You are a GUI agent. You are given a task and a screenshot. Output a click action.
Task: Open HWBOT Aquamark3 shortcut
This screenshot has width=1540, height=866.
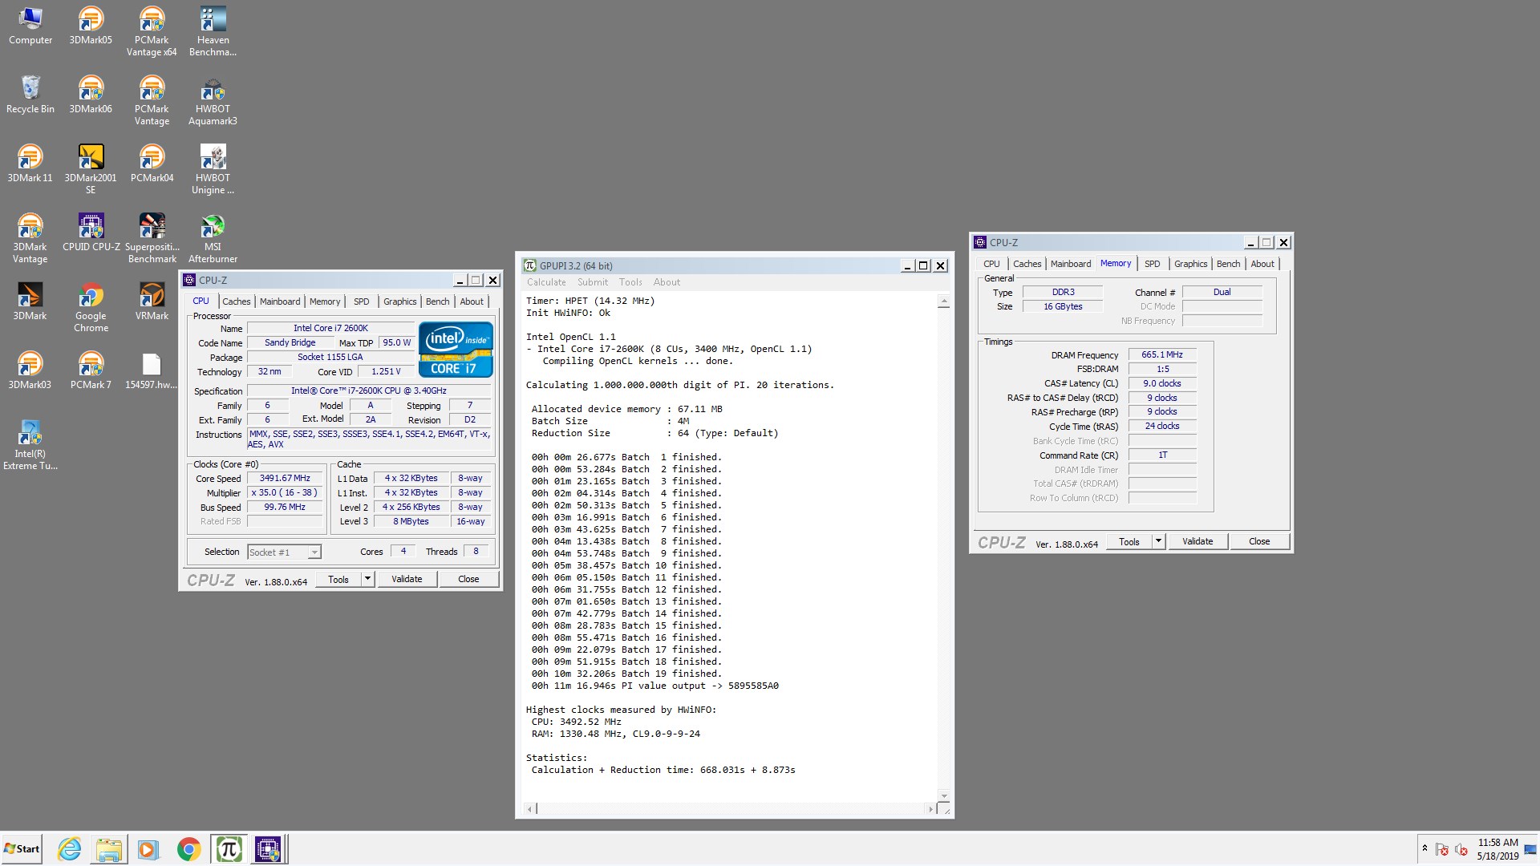213,101
